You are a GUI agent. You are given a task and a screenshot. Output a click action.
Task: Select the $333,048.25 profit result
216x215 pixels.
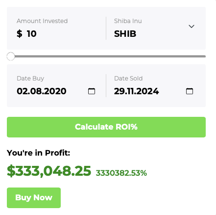tap(49, 171)
